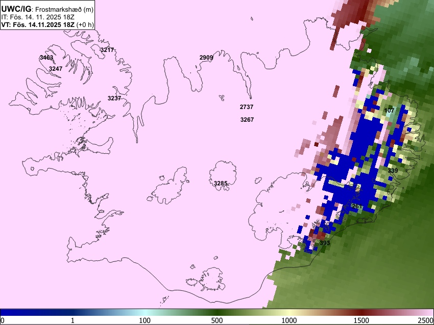This screenshot has height=325, width=434.
Task: Click the 1000 tick on the color scale
Action: click(x=289, y=320)
